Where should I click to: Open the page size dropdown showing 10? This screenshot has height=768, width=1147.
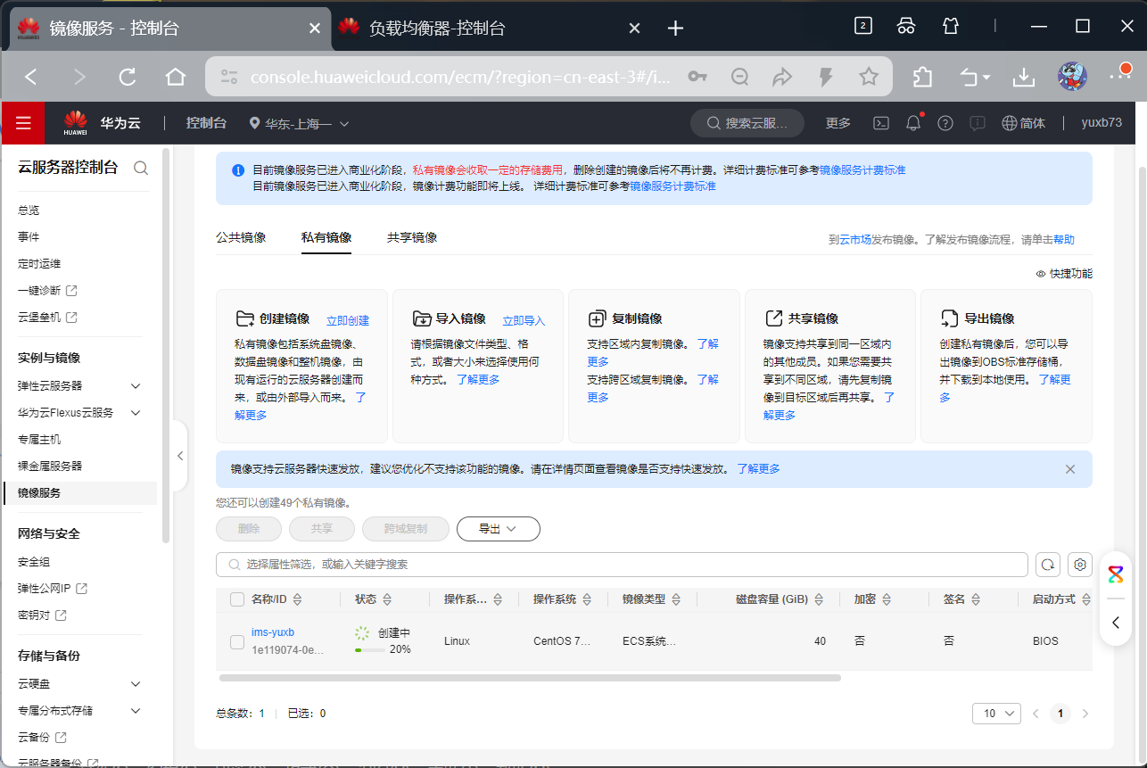(996, 714)
